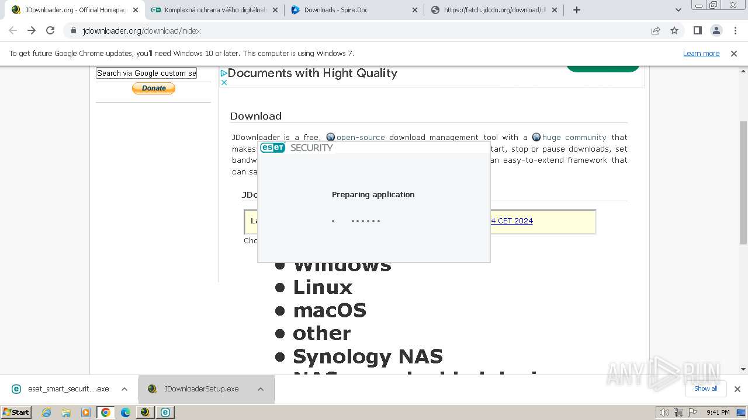This screenshot has height=420, width=748.
Task: Switch to the Komplexná ochrana tab
Action: click(214, 10)
